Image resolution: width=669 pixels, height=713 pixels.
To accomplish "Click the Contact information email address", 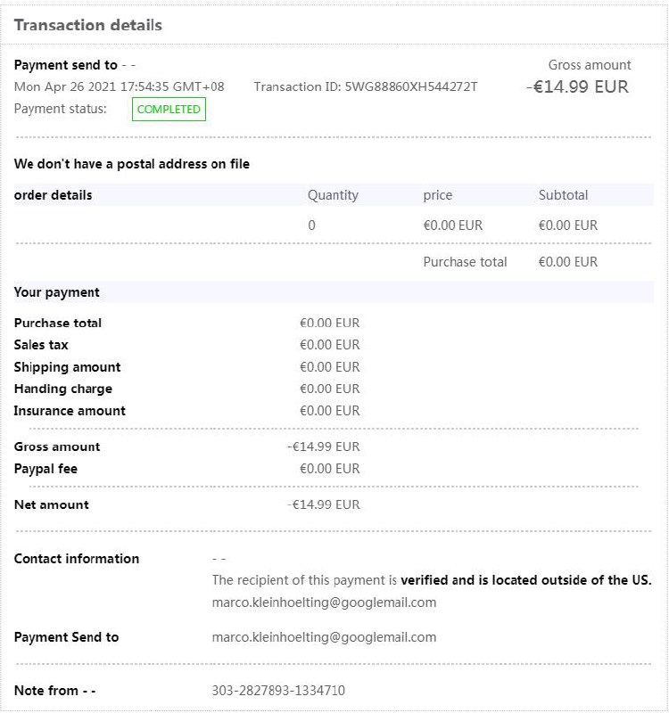I will (324, 602).
